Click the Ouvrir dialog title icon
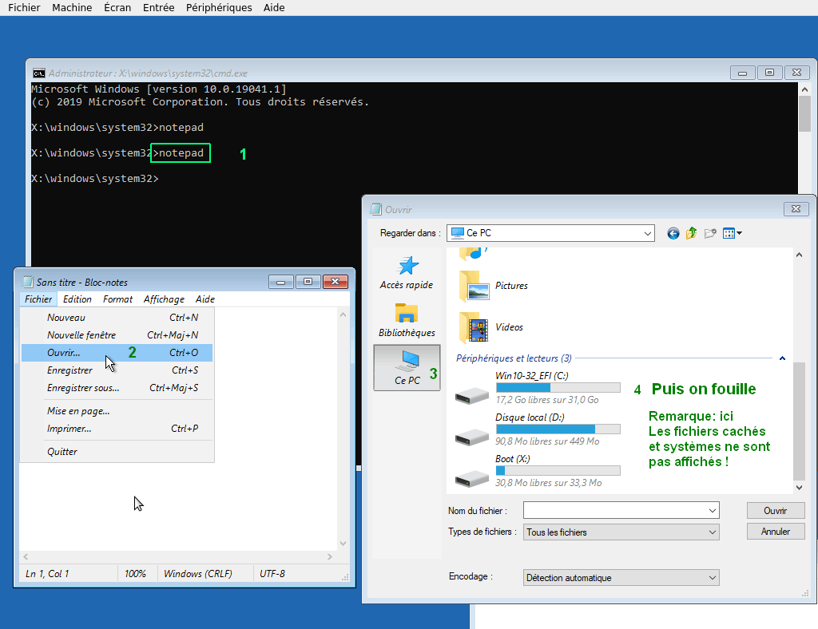Screen dimensions: 818x629 (x=375, y=209)
